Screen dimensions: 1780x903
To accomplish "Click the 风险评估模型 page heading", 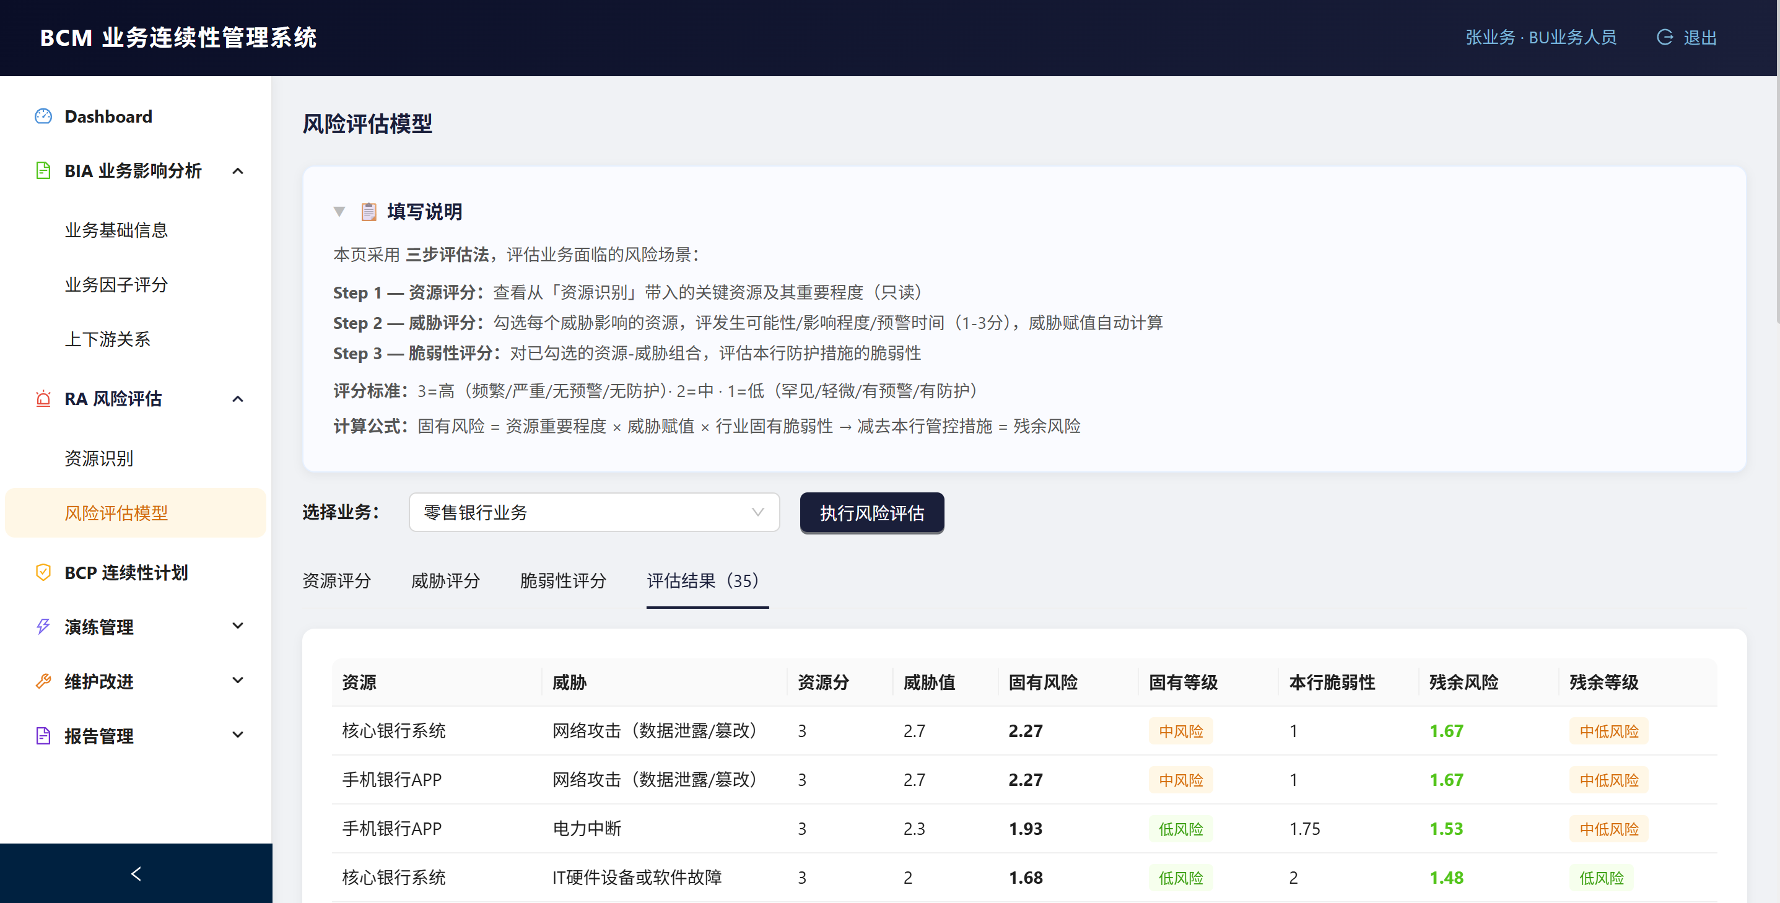I will [368, 124].
